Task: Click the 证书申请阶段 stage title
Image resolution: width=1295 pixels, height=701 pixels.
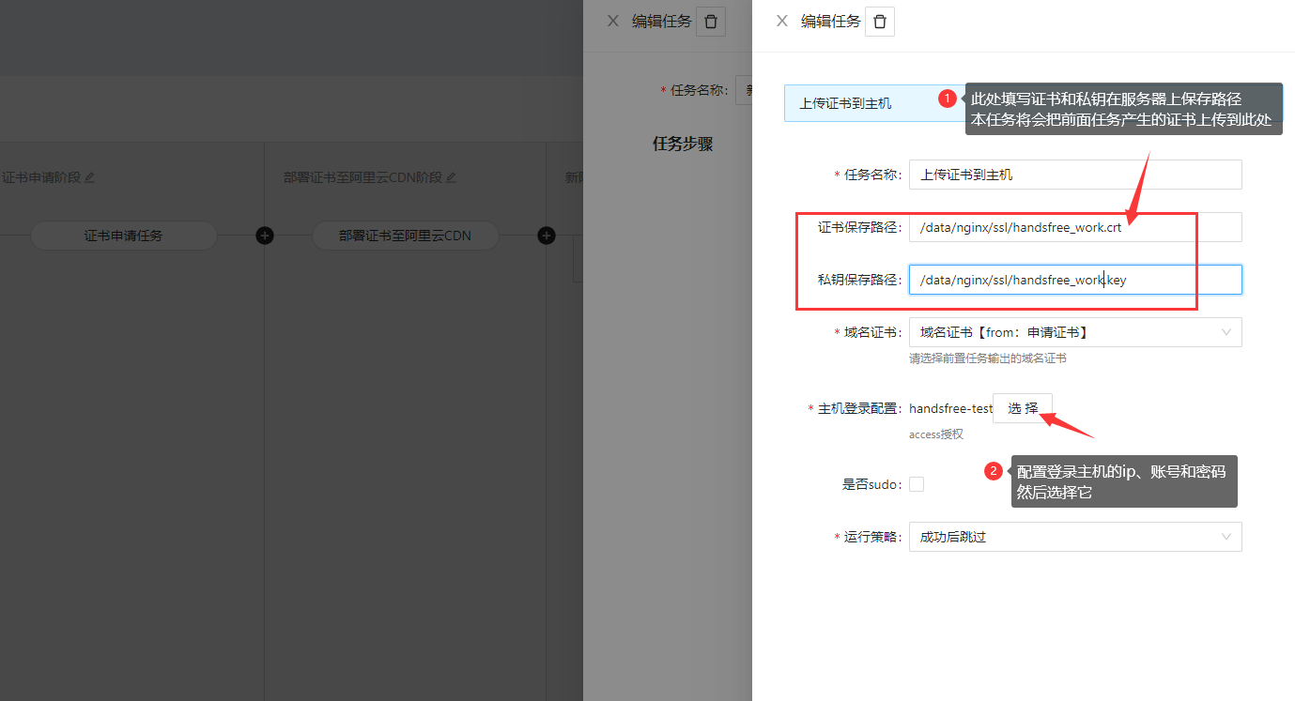Action: point(41,177)
